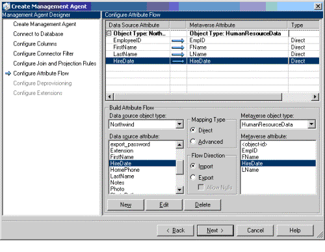
Task: Click the Next button
Action: (x=215, y=231)
